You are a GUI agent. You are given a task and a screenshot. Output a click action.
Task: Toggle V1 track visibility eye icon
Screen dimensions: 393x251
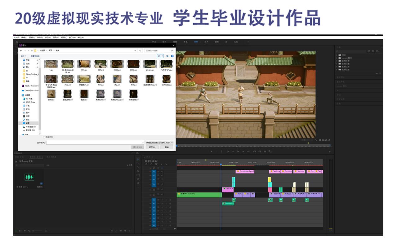click(x=162, y=195)
